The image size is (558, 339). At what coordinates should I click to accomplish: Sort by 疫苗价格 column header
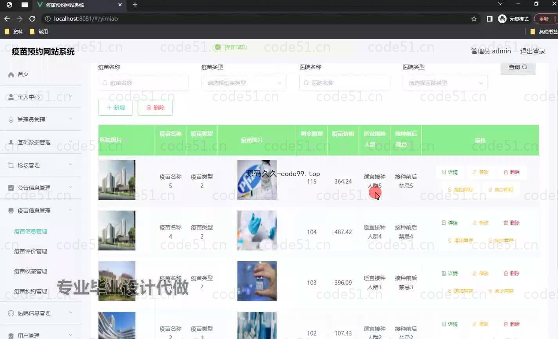point(343,140)
